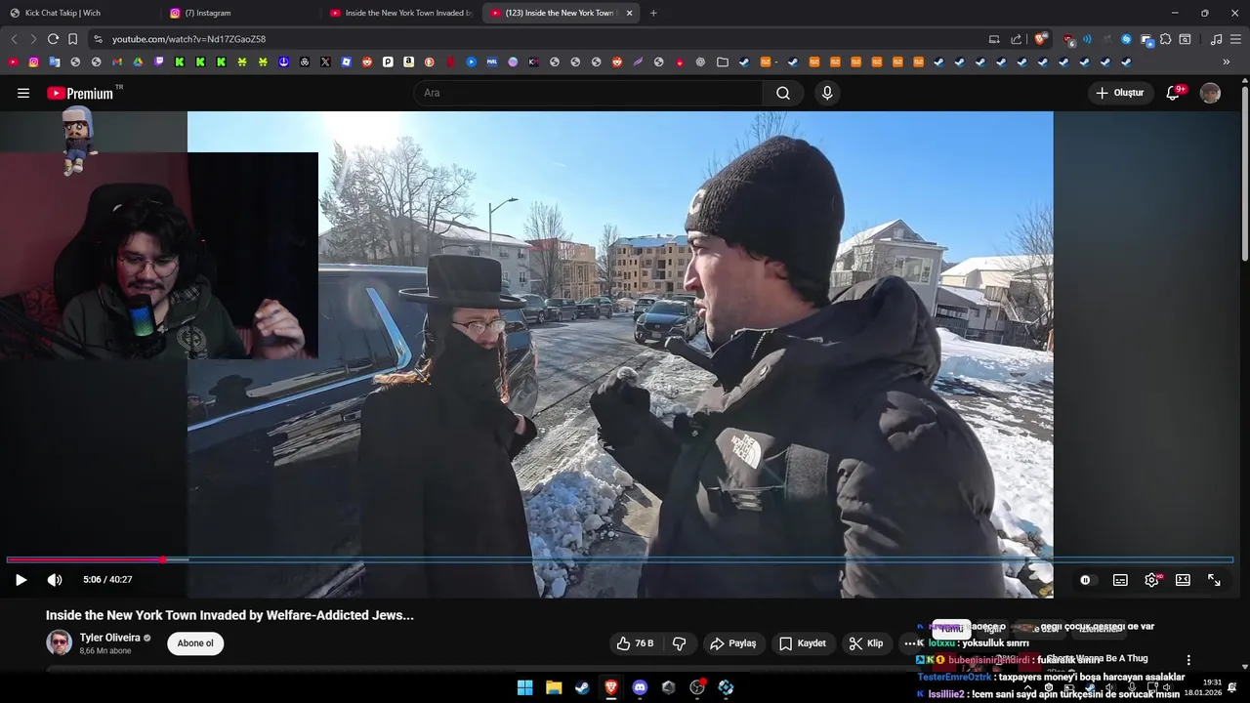
Task: Open video settings gear
Action: (1151, 580)
